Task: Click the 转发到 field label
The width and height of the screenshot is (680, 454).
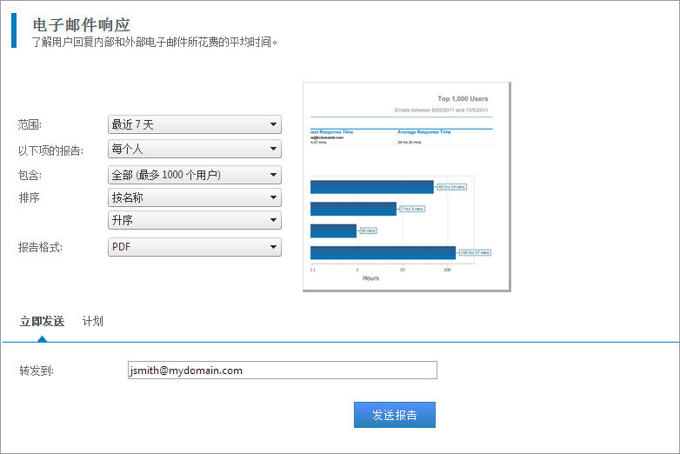Action: point(37,371)
